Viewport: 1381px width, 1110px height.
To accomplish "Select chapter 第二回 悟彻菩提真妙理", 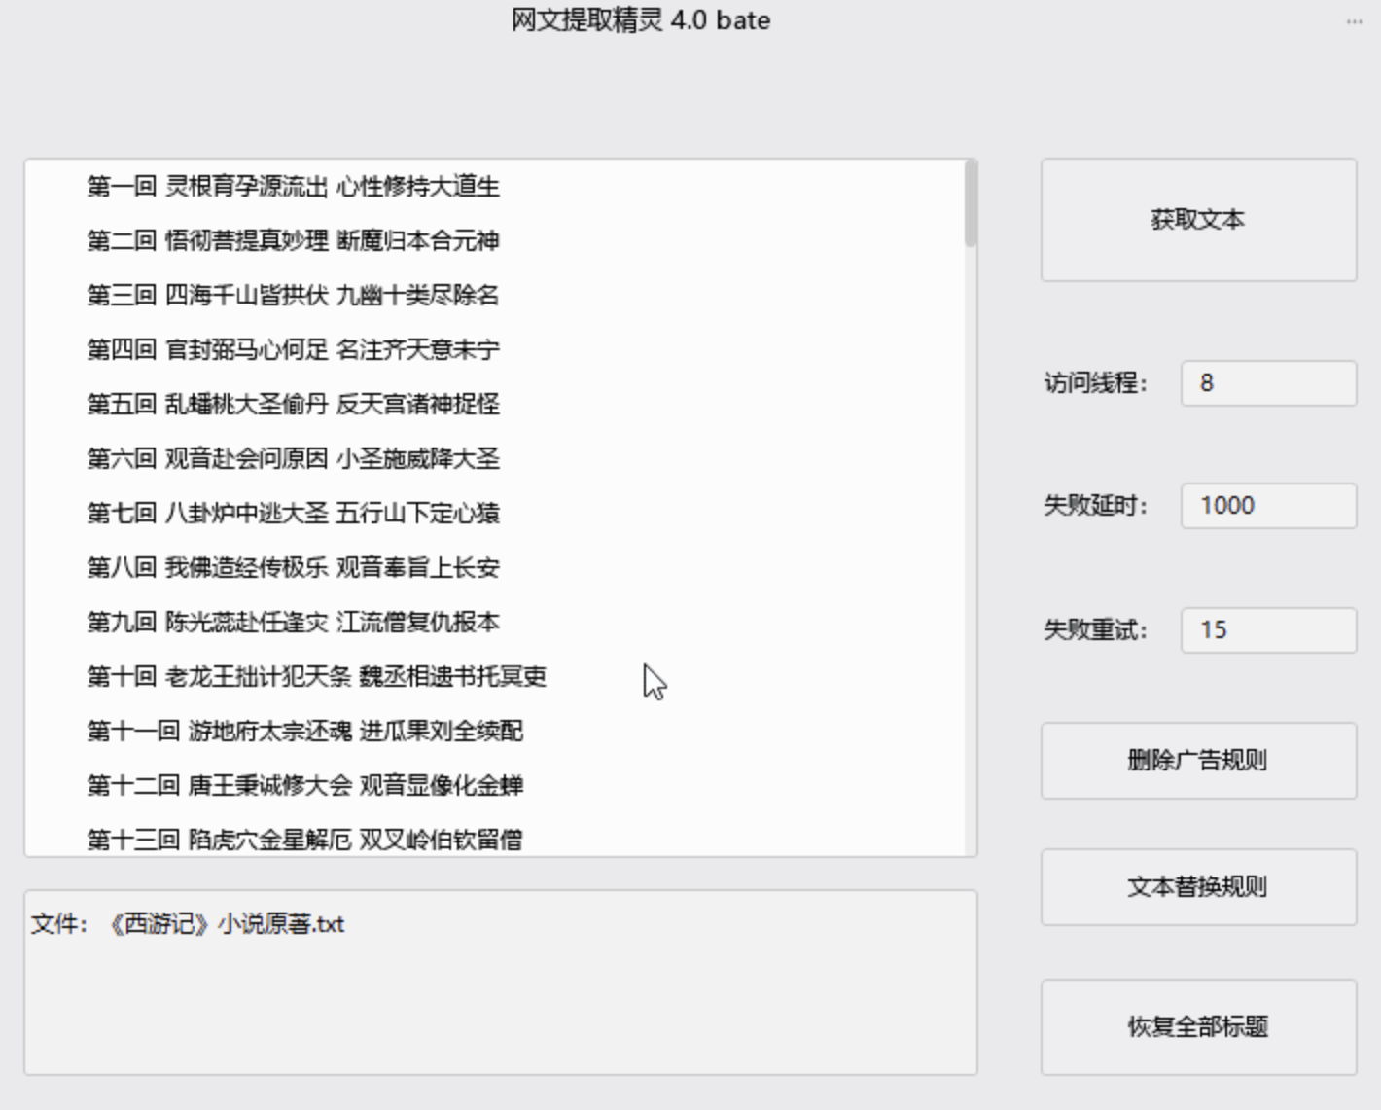I will click(x=293, y=241).
